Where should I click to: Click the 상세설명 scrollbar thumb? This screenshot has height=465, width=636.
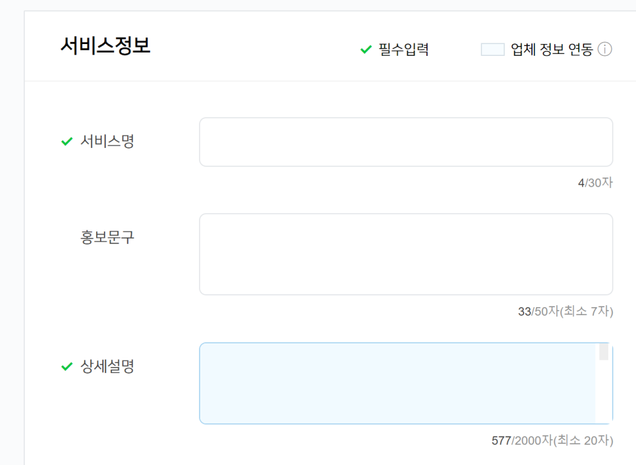604,351
